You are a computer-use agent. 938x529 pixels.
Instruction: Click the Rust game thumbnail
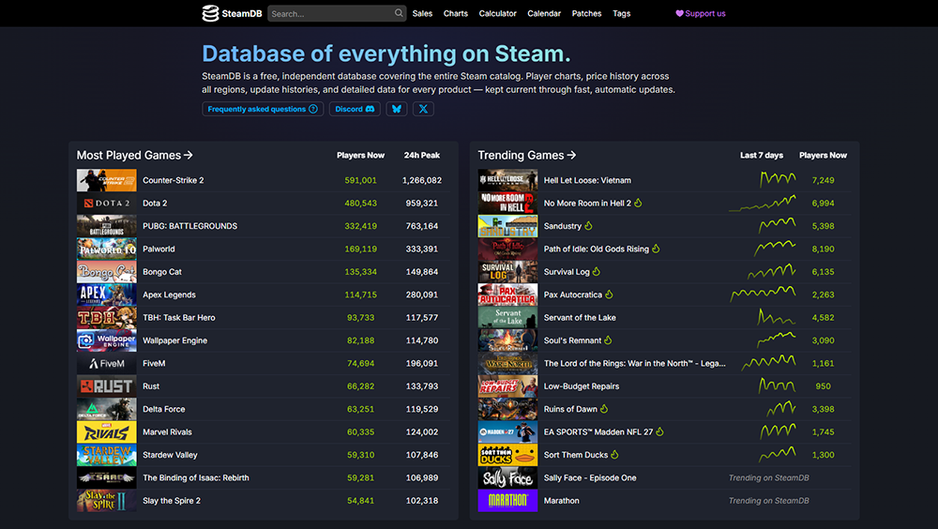107,386
